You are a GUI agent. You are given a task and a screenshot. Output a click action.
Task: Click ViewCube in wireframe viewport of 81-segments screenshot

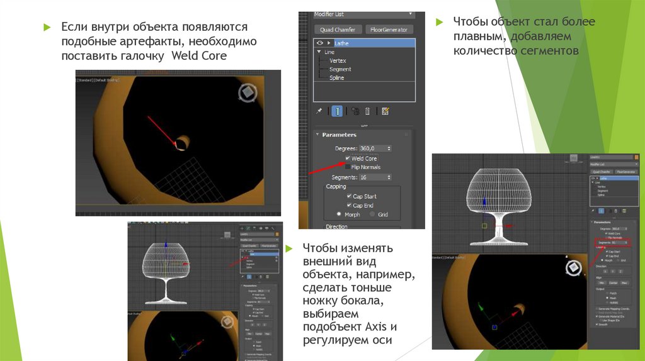coord(573,158)
